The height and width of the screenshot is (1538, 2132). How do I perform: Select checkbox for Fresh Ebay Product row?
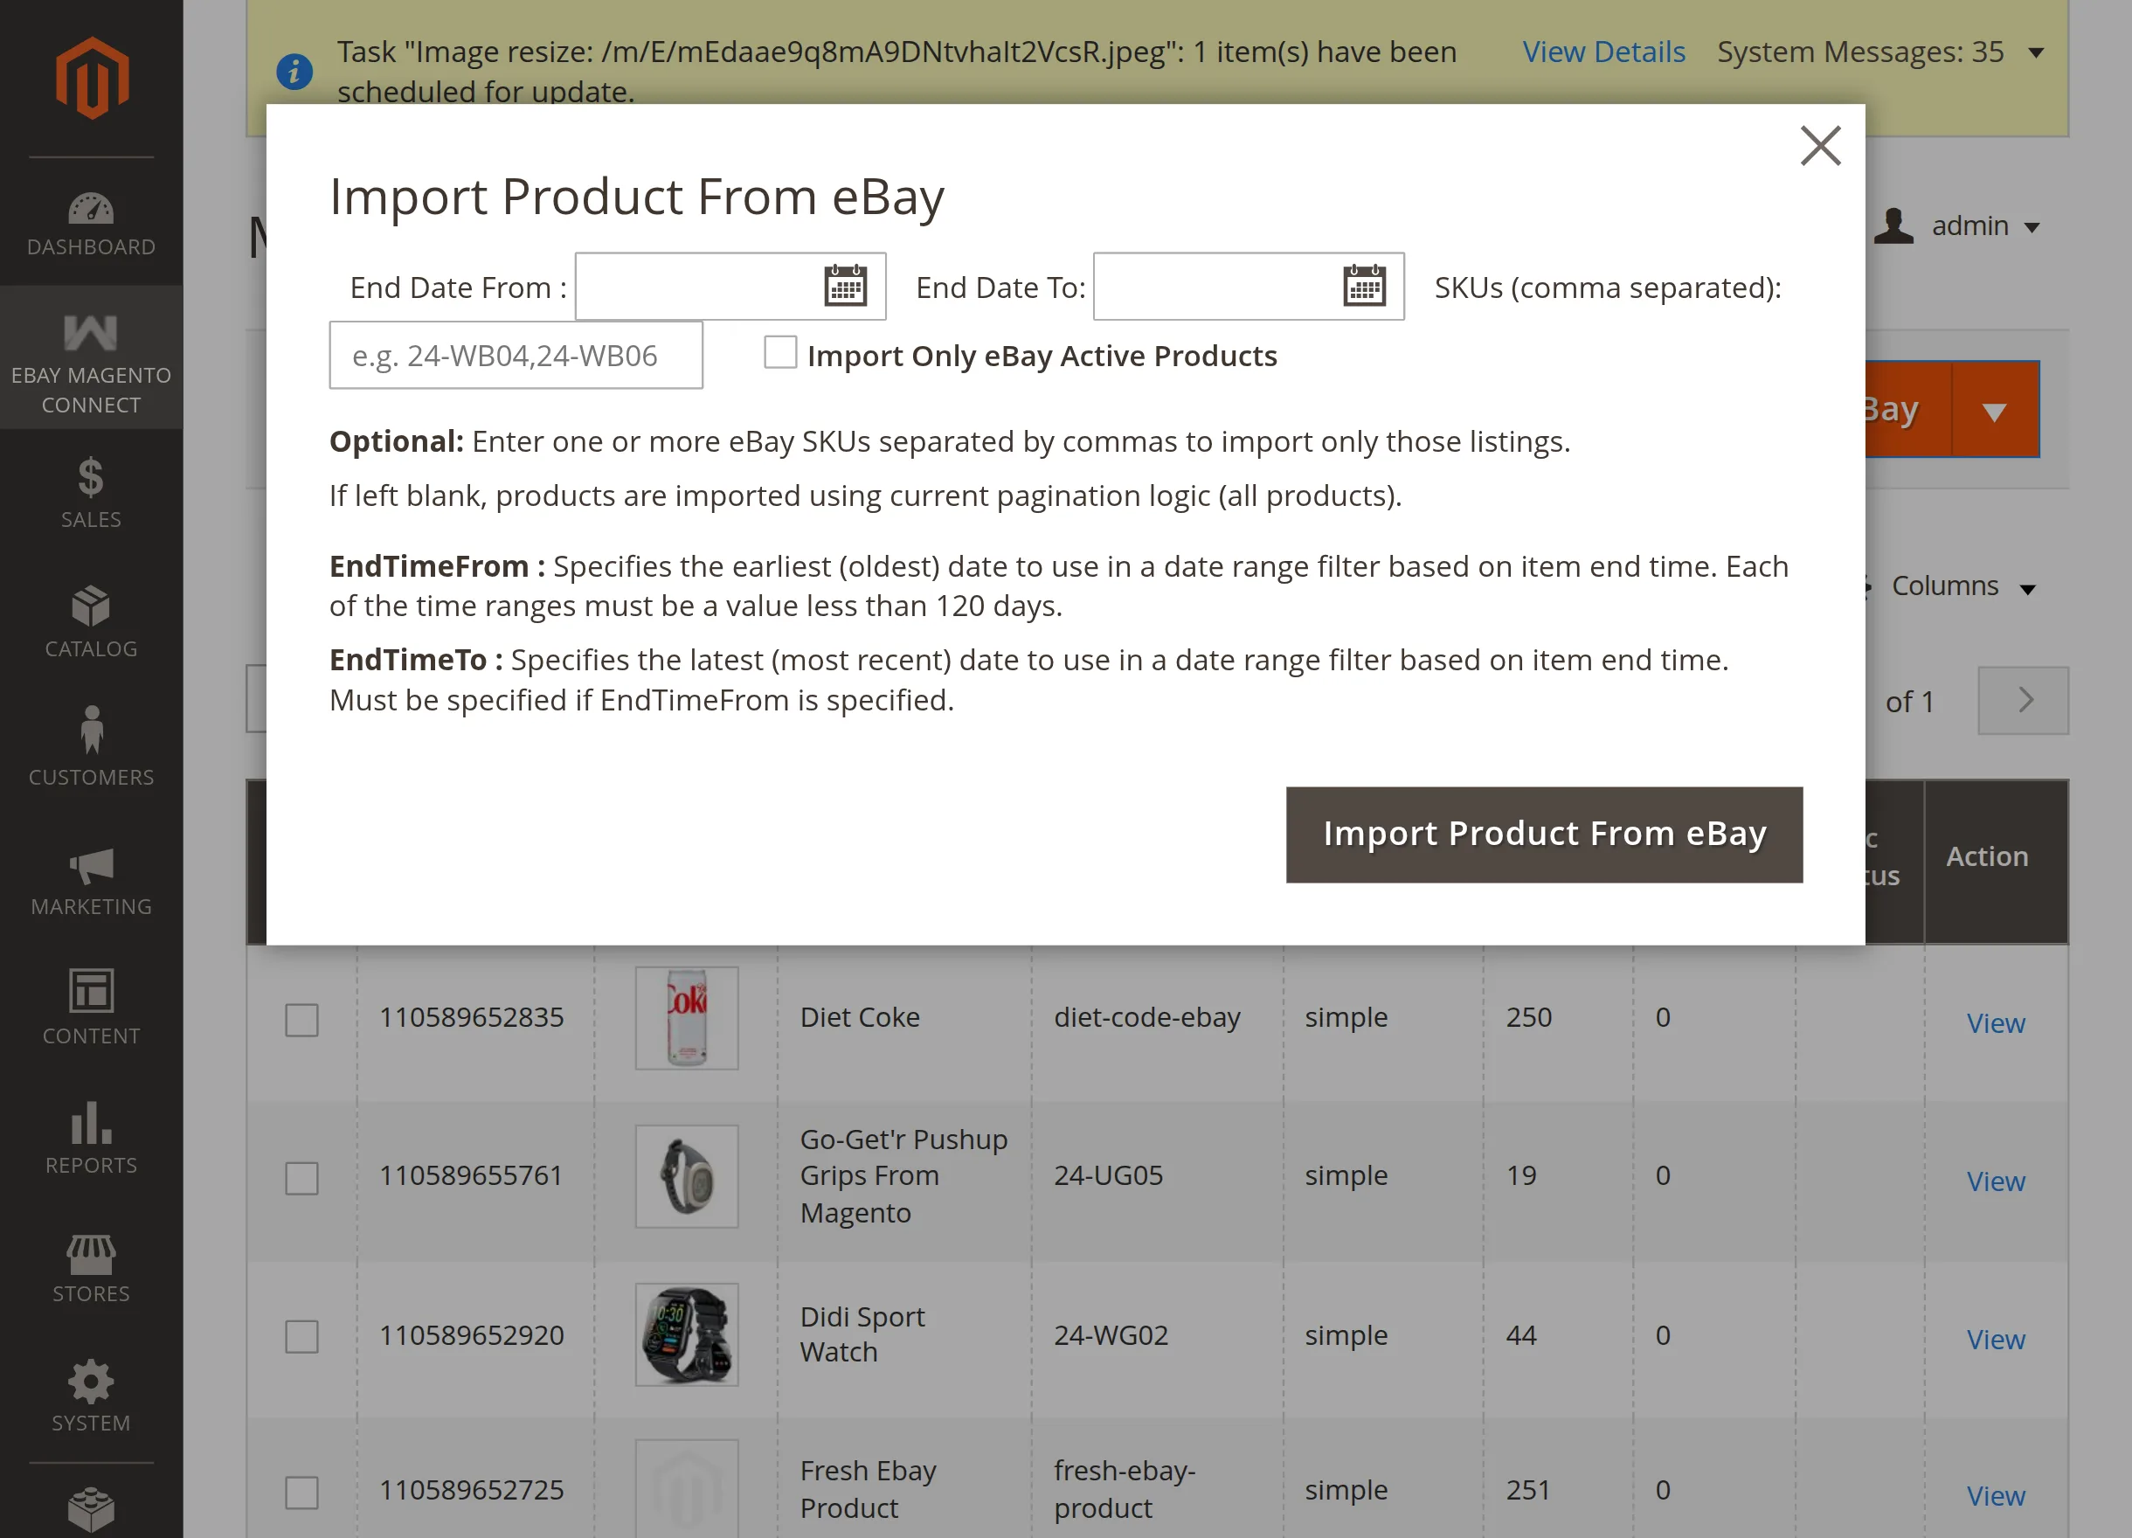click(301, 1492)
